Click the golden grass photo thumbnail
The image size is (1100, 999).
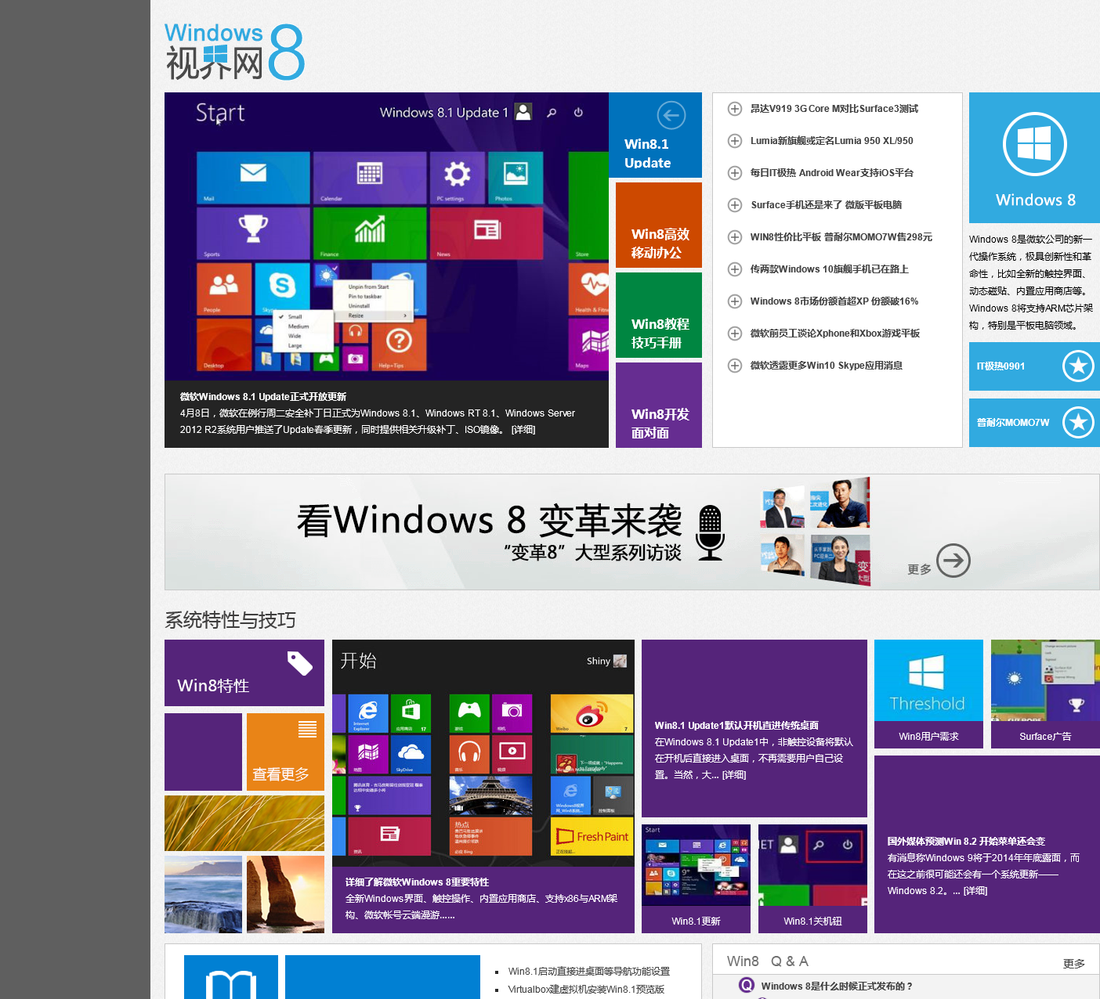click(x=244, y=823)
